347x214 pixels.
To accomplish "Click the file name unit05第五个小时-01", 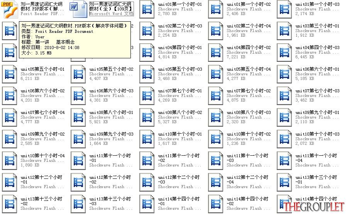I will coord(42,69).
